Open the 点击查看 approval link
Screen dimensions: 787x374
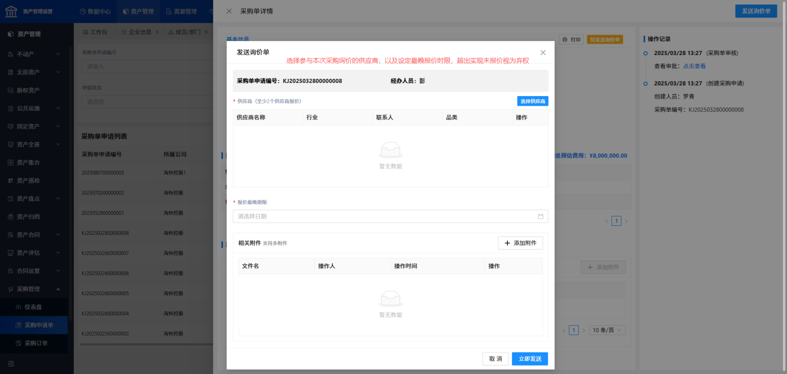point(694,66)
